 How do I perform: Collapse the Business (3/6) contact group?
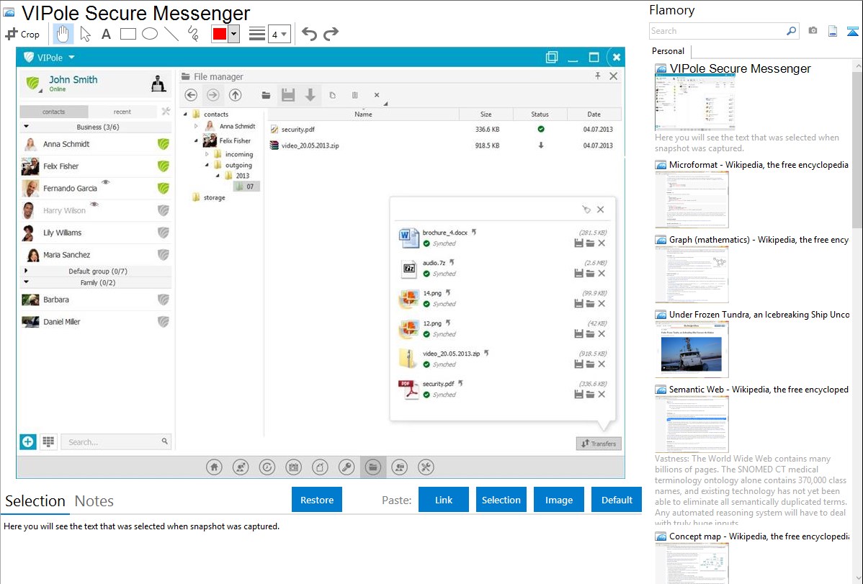26,127
